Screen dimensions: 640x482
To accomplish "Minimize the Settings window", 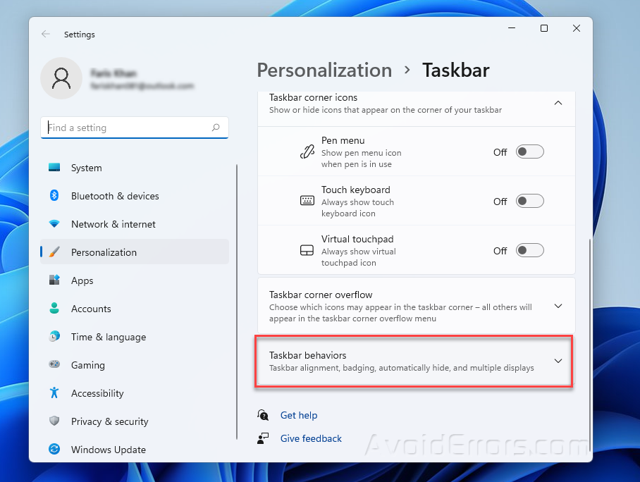I will (x=512, y=28).
